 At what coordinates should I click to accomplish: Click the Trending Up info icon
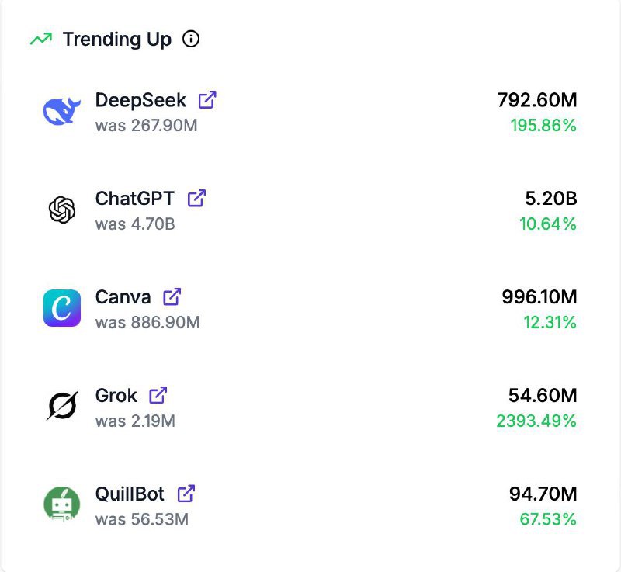click(191, 39)
